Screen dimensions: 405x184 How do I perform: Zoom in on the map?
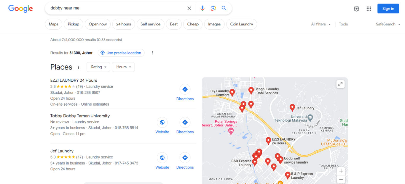coord(341,171)
